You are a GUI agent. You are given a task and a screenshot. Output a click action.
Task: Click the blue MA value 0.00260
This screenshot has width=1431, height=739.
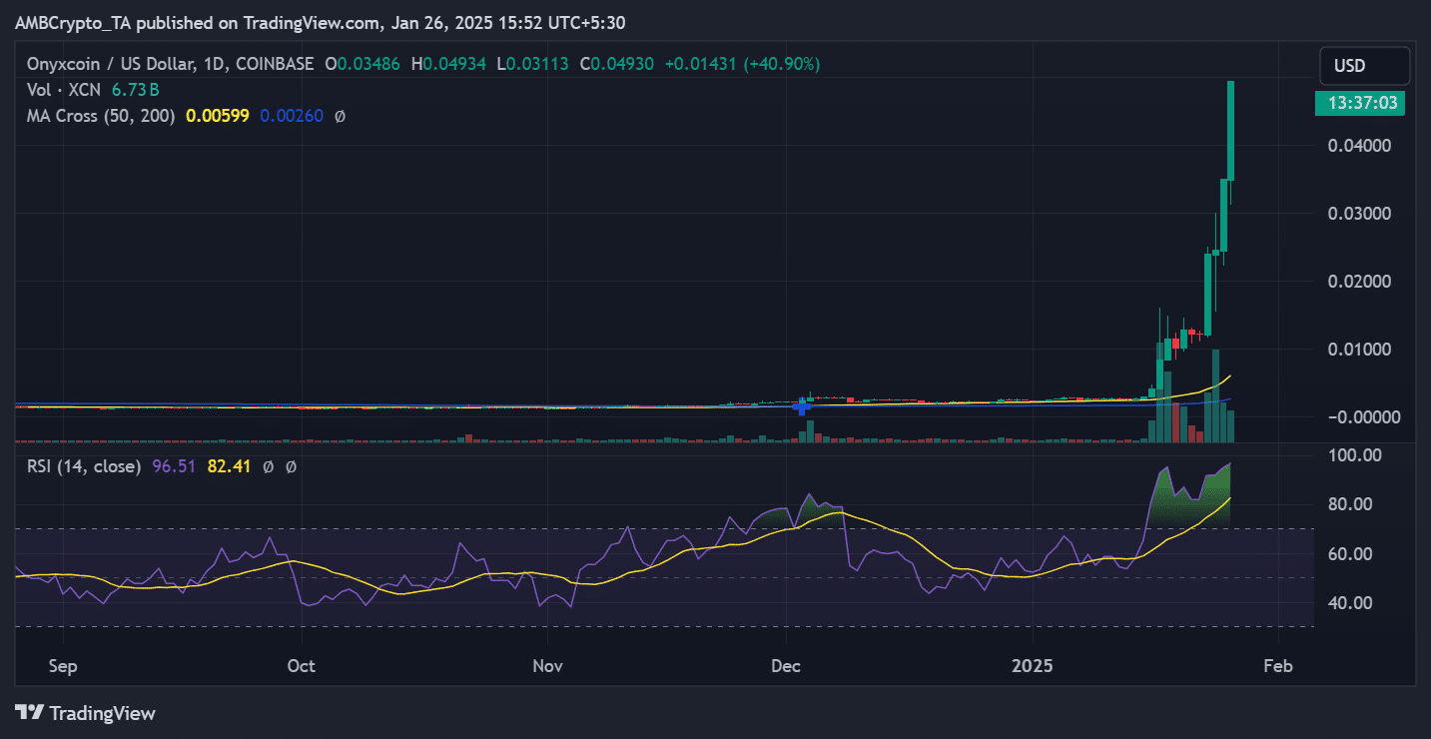[292, 116]
